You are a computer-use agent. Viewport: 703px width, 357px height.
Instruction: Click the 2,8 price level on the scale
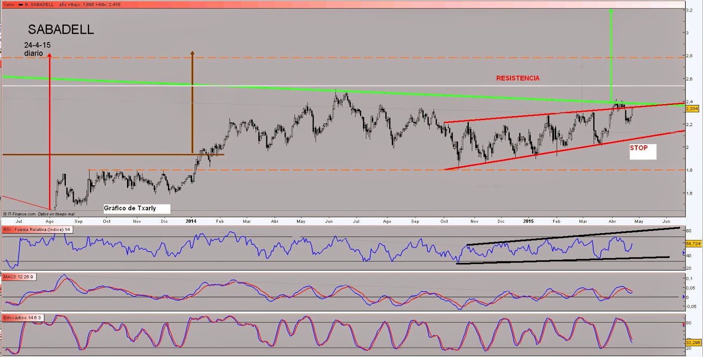point(689,56)
